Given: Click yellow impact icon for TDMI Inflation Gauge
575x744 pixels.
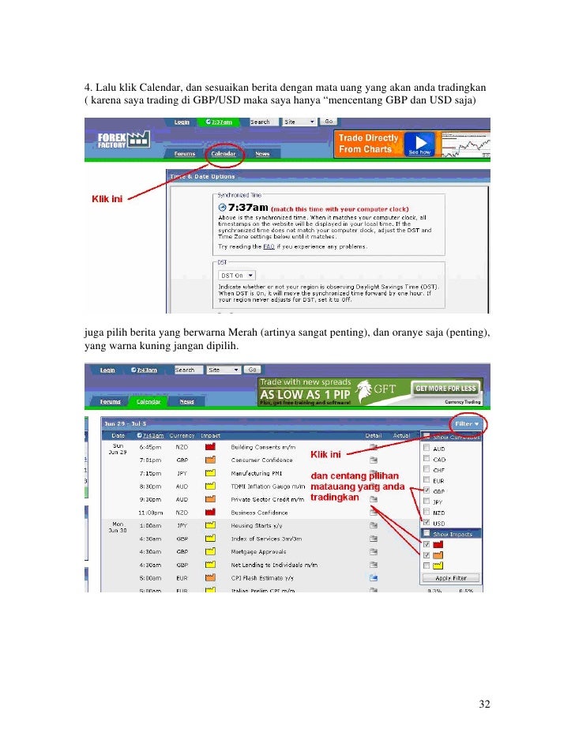Looking at the screenshot, I should pos(210,487).
